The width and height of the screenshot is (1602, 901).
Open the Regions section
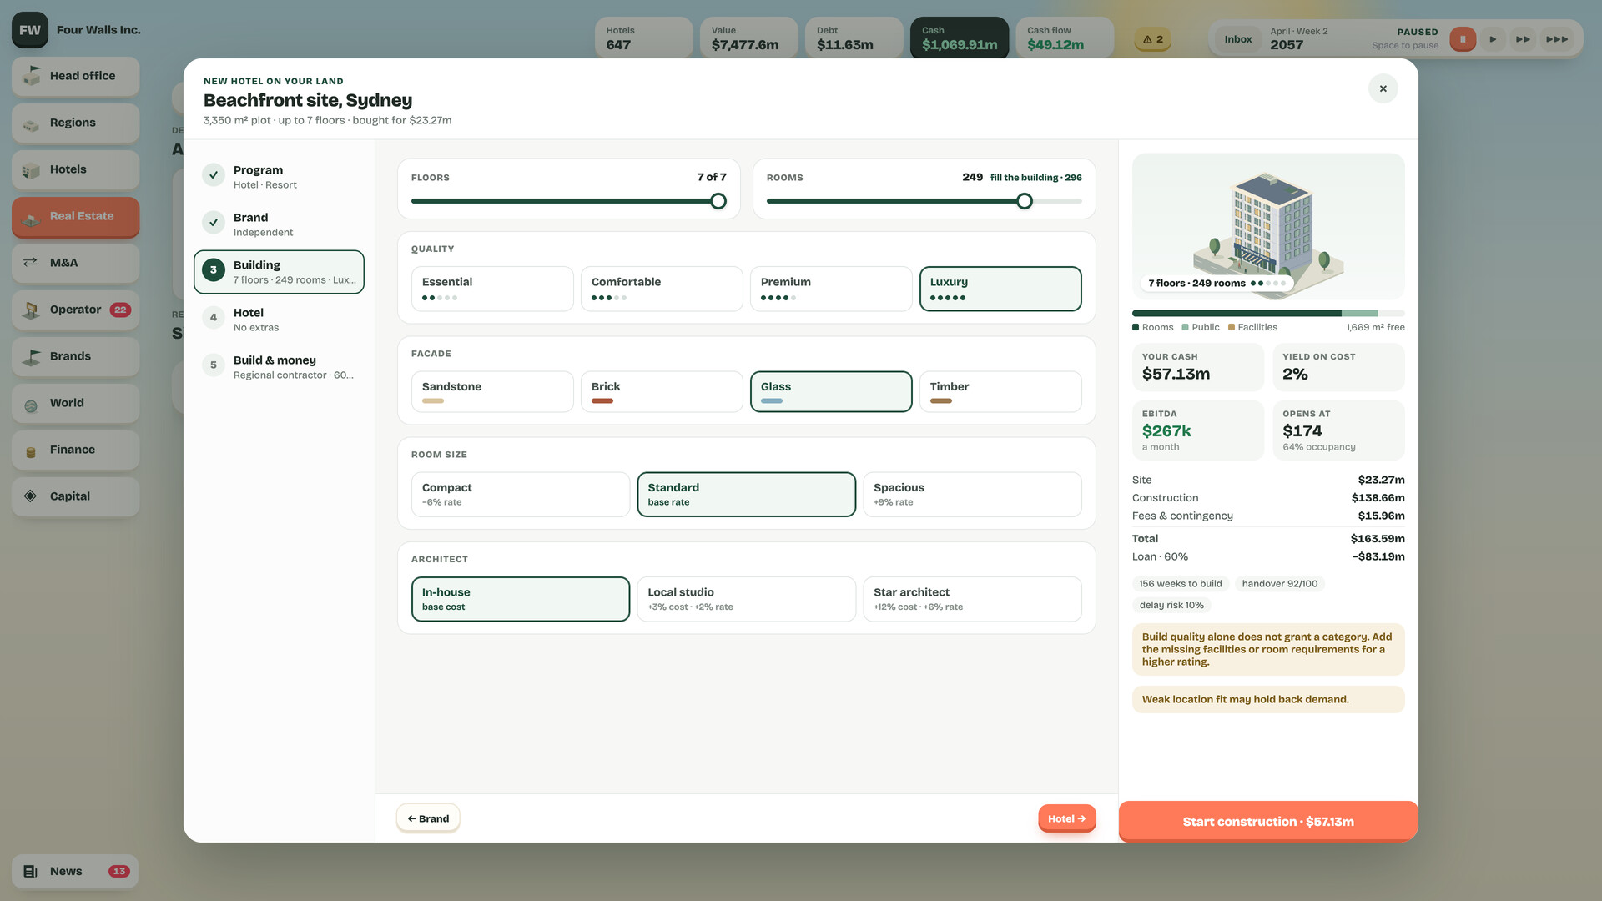tap(75, 123)
